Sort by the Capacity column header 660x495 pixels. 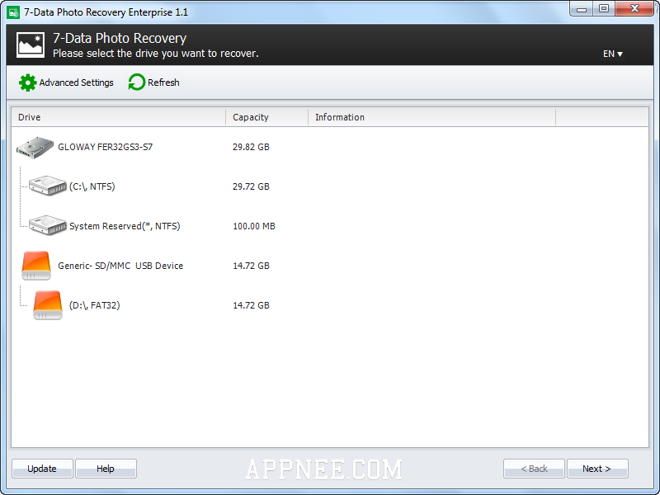click(x=266, y=117)
